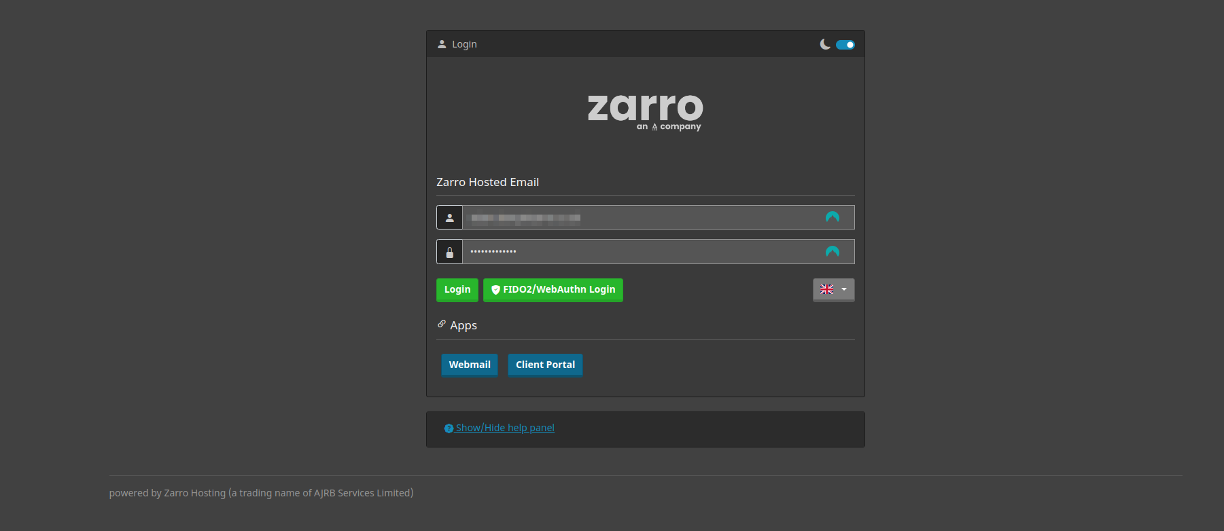This screenshot has height=531, width=1224.
Task: Open the Client Portal app
Action: (545, 365)
